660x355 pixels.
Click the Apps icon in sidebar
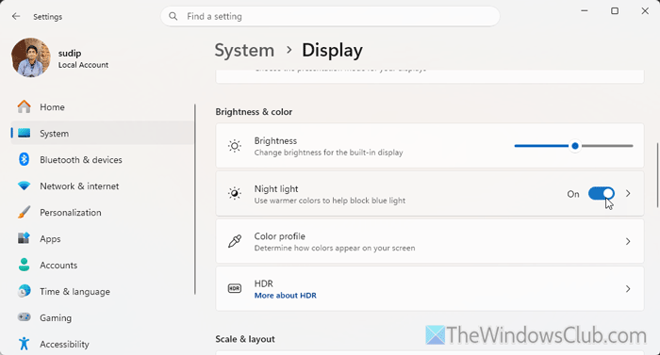point(24,238)
